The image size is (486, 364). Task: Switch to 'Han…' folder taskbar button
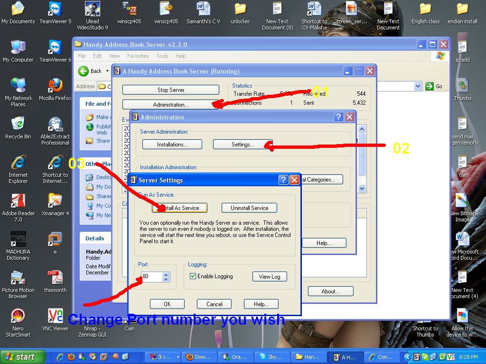[x=309, y=357]
